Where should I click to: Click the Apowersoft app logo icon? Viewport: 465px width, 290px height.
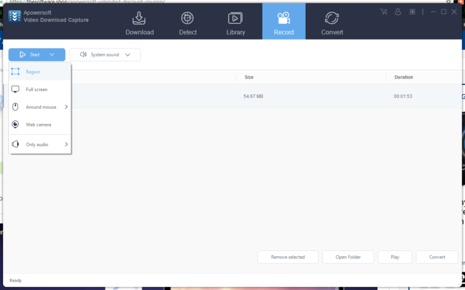15,17
